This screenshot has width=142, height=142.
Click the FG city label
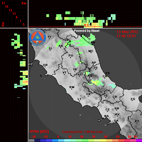point(133,99)
